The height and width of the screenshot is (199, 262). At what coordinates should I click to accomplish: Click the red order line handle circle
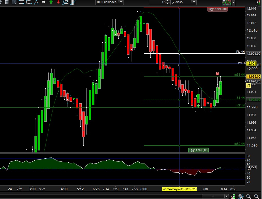coord(179,8)
